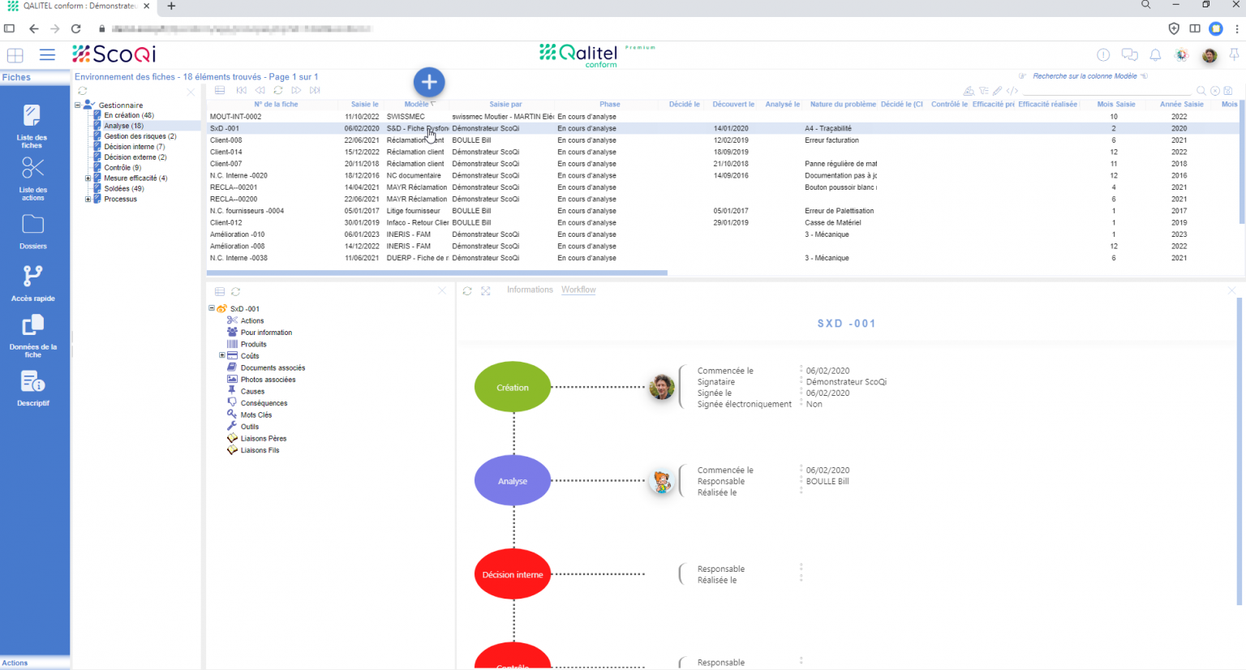Open the Informations tab
Image resolution: width=1246 pixels, height=670 pixels.
(x=530, y=289)
